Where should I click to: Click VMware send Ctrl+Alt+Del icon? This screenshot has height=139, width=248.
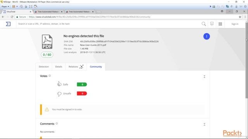coord(21,7)
